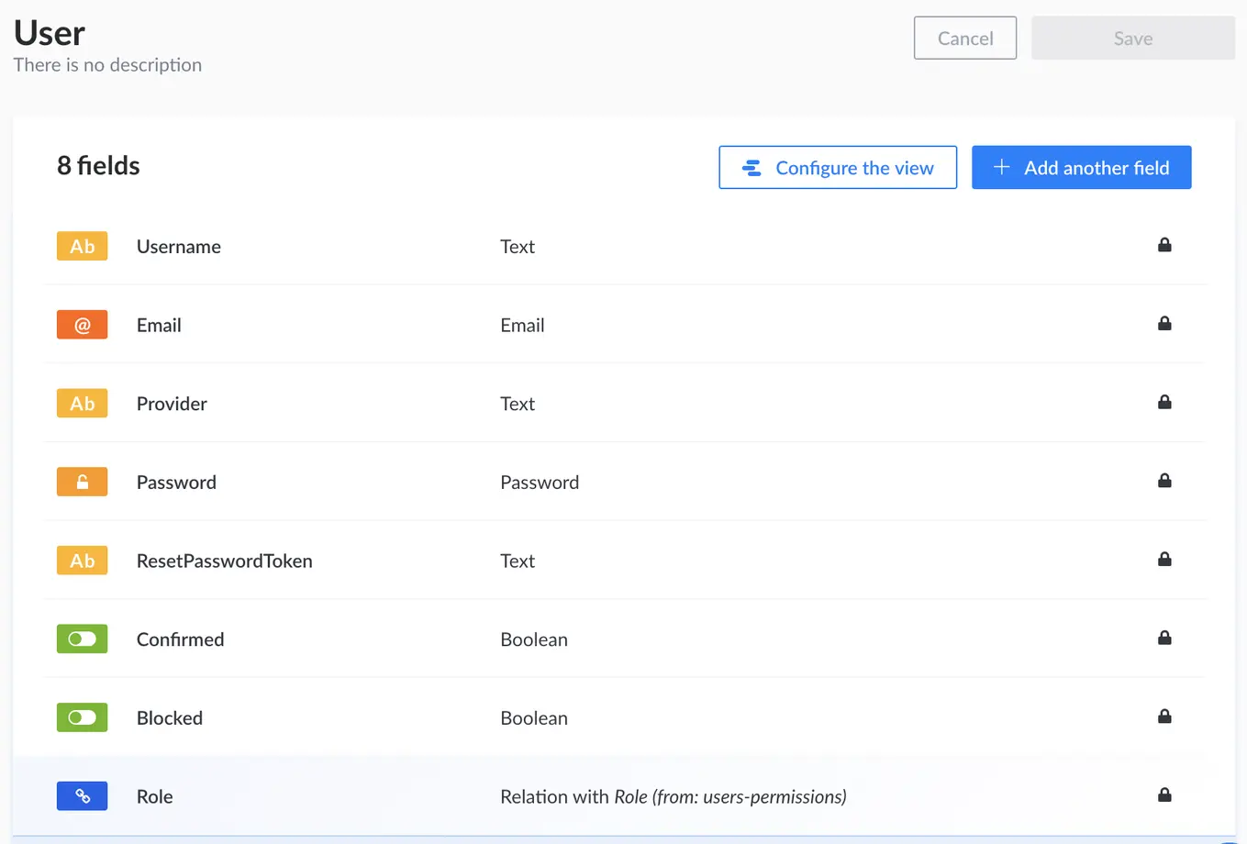Click the Text type icon beside Provider

(x=82, y=403)
